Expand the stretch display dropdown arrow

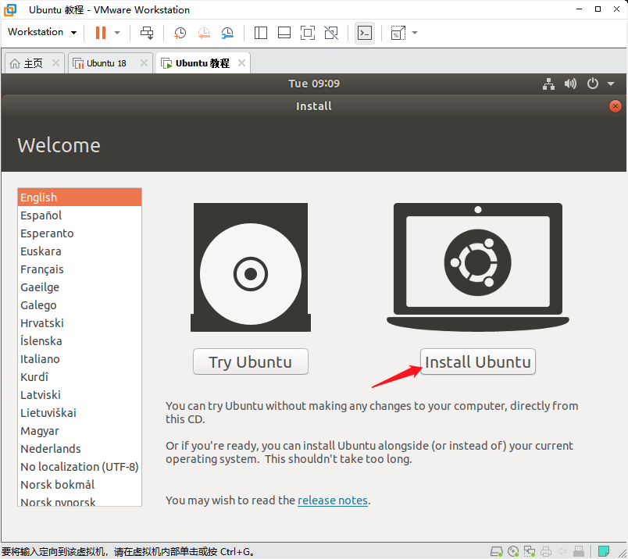point(415,33)
